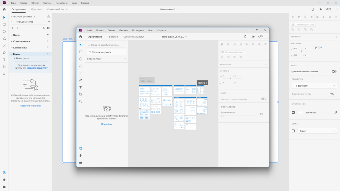Select landscape orientation icon
340x191 pixels.
[321, 48]
